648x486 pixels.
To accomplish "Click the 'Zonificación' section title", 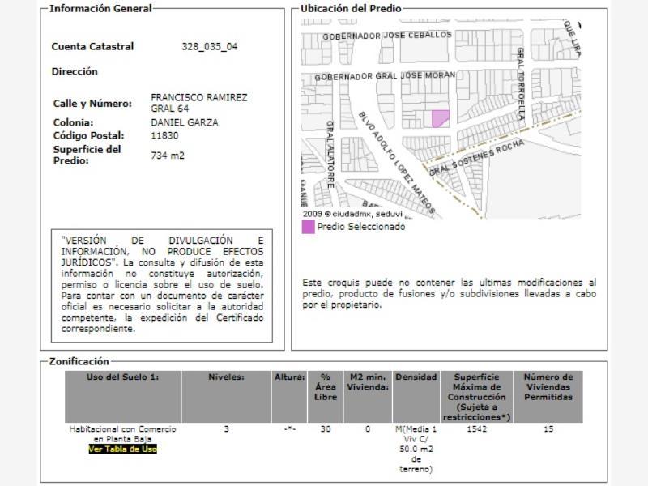I will (79, 361).
